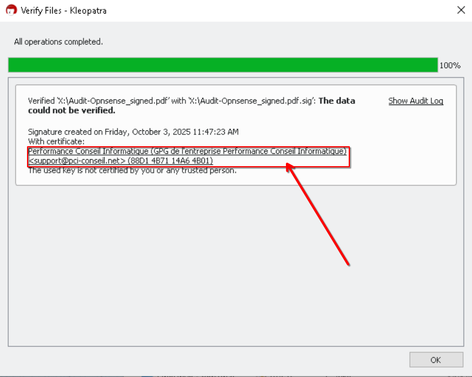Click the key ID 88D1 4B71 14A6 4B01
Screen dimensions: 472x377
170,160
